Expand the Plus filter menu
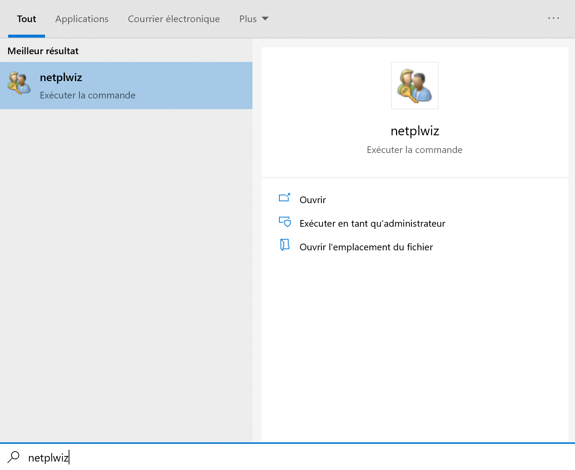Screen dimensions: 575x470 248,19
